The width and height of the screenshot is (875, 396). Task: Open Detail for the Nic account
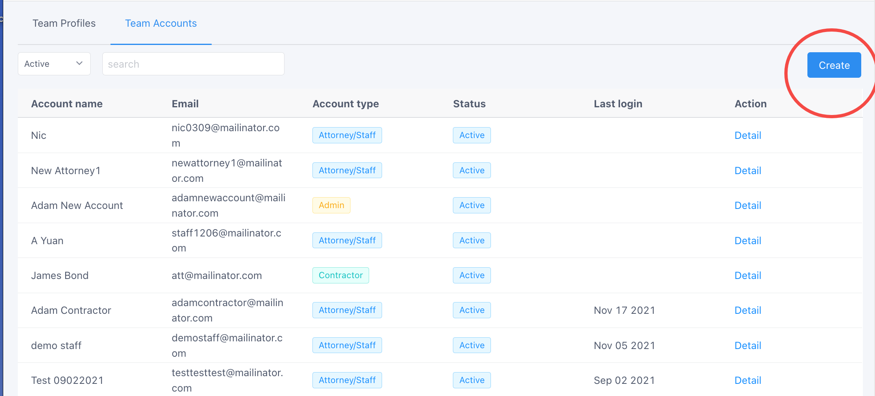tap(748, 136)
